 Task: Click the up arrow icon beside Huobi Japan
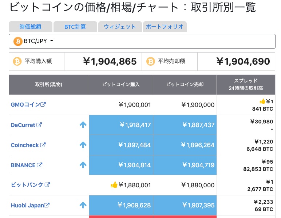tap(83, 205)
